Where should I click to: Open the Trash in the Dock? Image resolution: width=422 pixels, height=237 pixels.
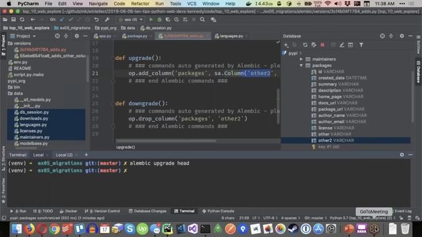(405, 229)
